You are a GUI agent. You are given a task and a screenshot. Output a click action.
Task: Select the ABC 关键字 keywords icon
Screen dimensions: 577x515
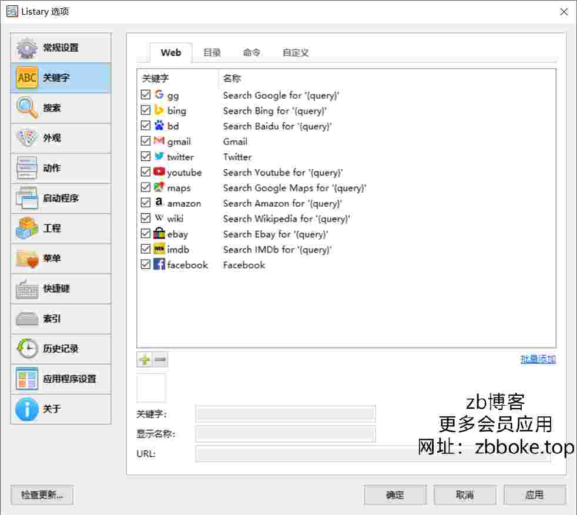pyautogui.click(x=27, y=78)
